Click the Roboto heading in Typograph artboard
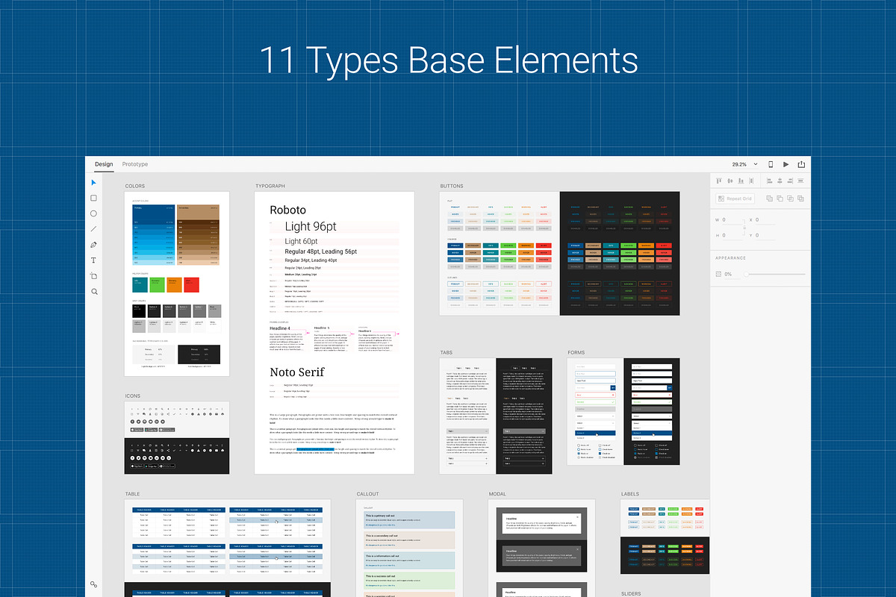 pyautogui.click(x=287, y=210)
